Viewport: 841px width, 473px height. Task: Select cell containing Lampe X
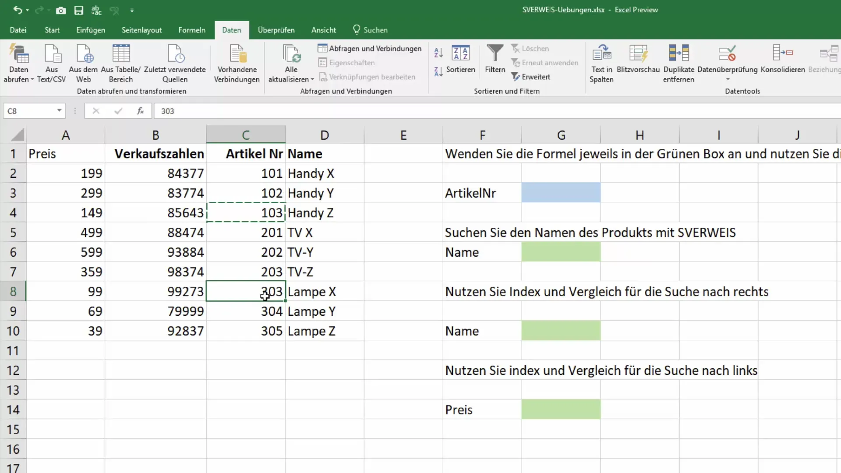(x=325, y=291)
